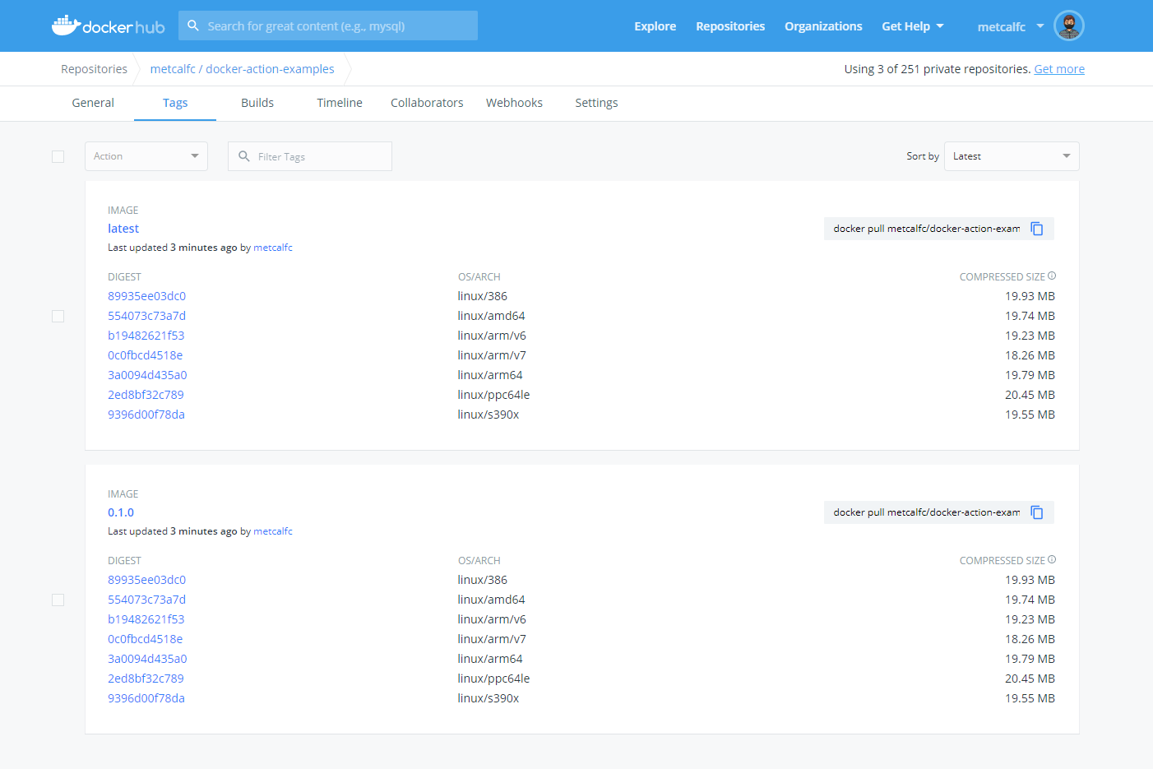The image size is (1153, 769).
Task: Focus the Docker Hub search field
Action: 327,25
